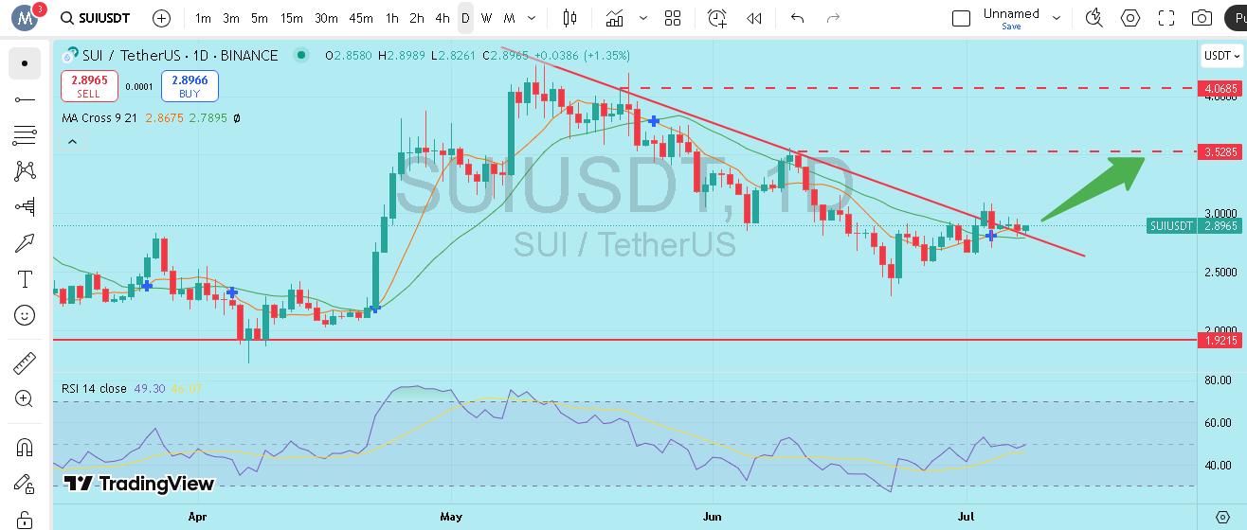This screenshot has width=1247, height=530.
Task: Select the RSI 14 close indicator legend
Action: tap(94, 388)
